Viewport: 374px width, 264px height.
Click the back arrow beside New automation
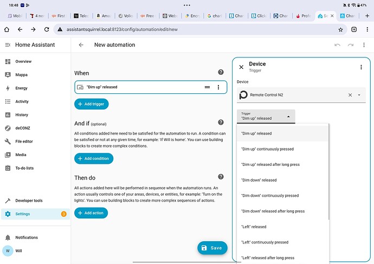coord(81,45)
